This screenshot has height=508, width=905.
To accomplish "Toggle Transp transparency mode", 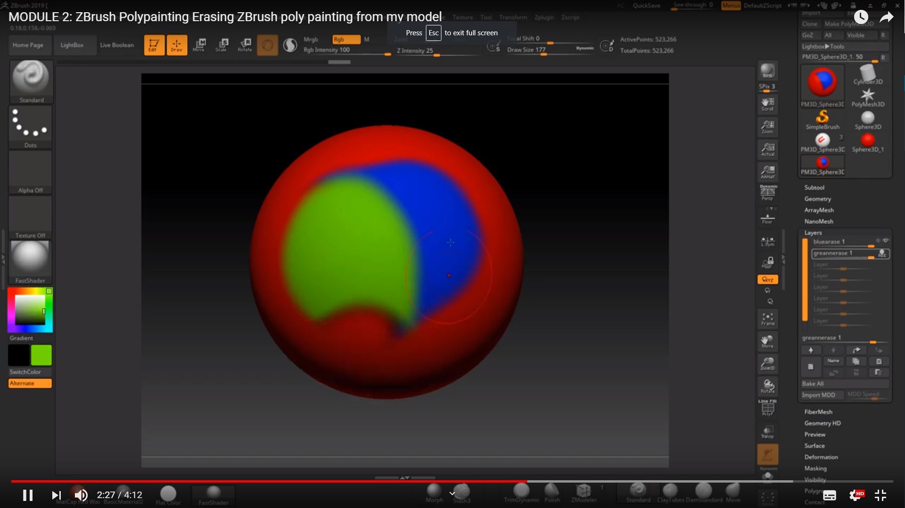I will pyautogui.click(x=767, y=431).
